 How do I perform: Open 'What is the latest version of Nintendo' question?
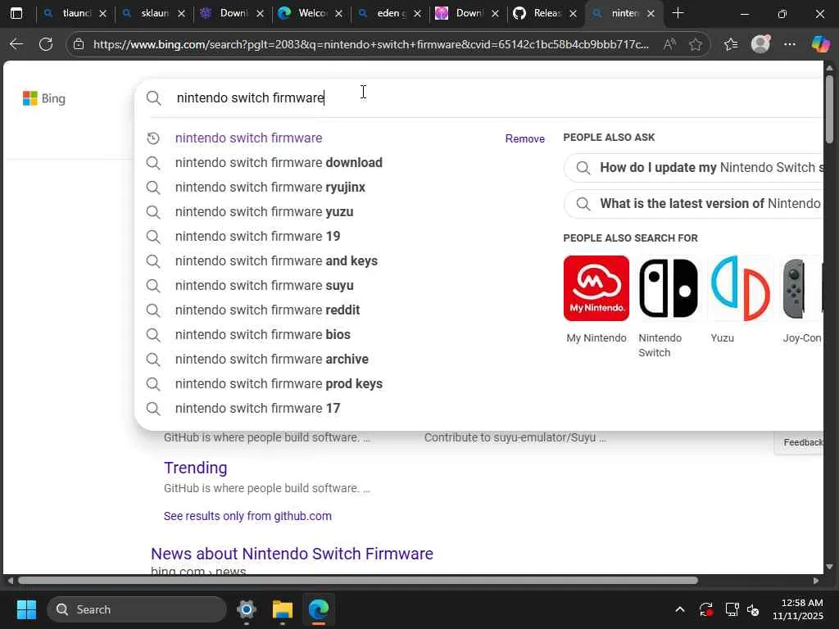[x=693, y=204]
